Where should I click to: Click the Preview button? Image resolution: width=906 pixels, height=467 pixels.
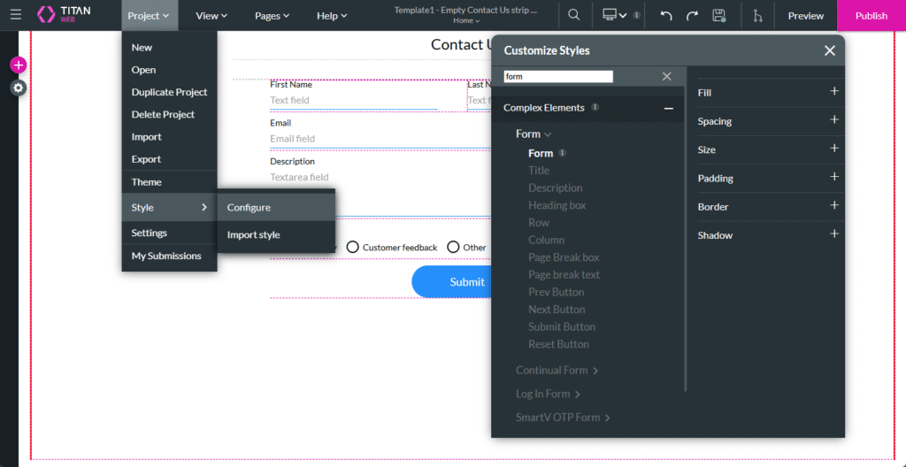tap(805, 15)
